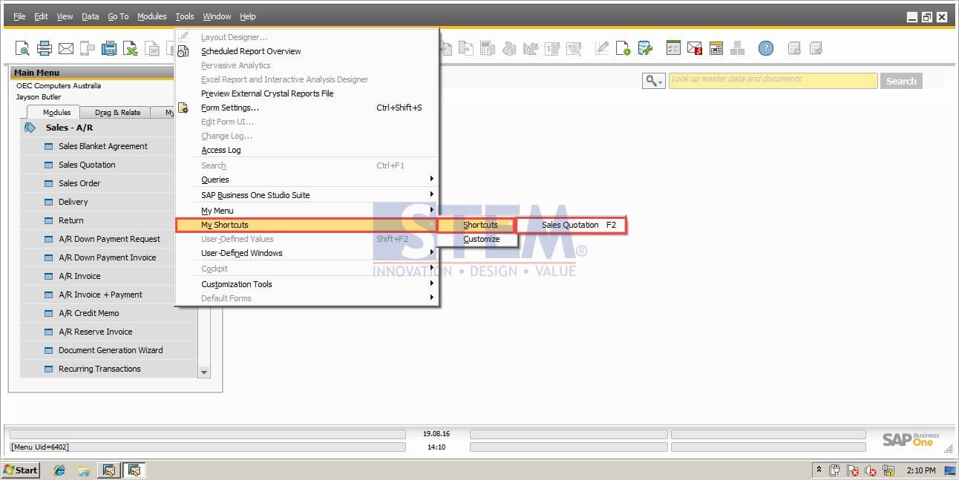Viewport: 959px width, 480px height.
Task: Show hidden system tray icons arrow
Action: point(819,470)
